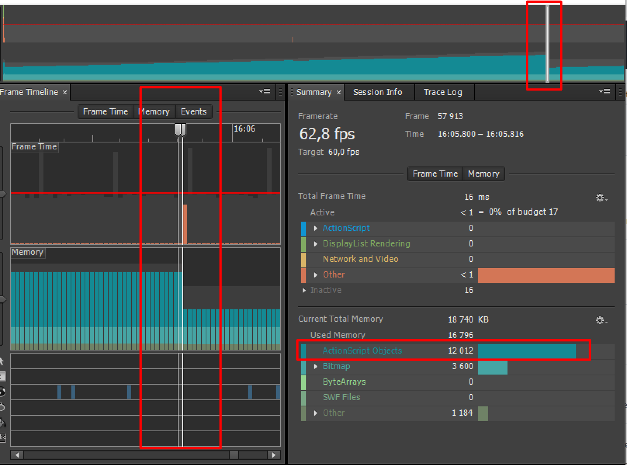Click the Memory graph label
Viewport: 627px width, 465px height.
click(27, 252)
